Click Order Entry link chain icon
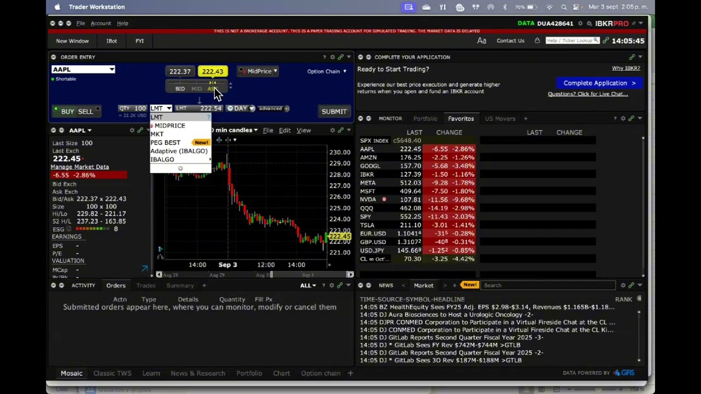 click(x=340, y=57)
